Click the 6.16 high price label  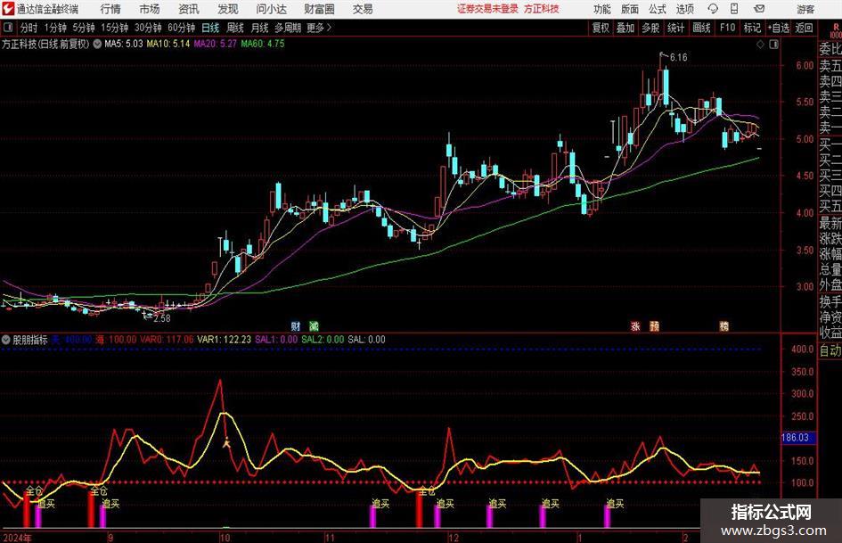[679, 57]
